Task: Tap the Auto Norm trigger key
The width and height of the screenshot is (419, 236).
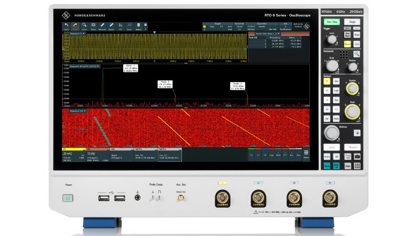Action: point(347,34)
